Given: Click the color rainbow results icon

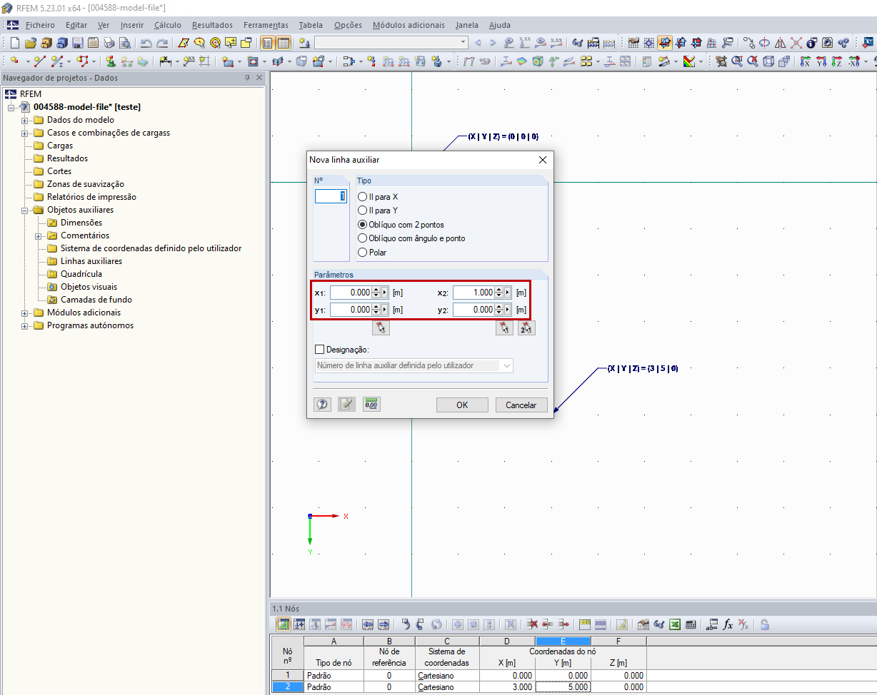Looking at the screenshot, I should (x=689, y=61).
